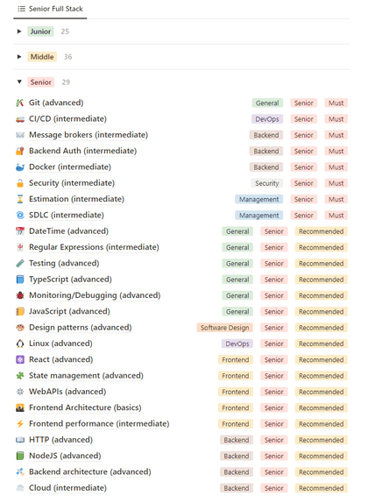Click the Recommended tag on the React row
This screenshot has height=496, width=368.
point(322,360)
